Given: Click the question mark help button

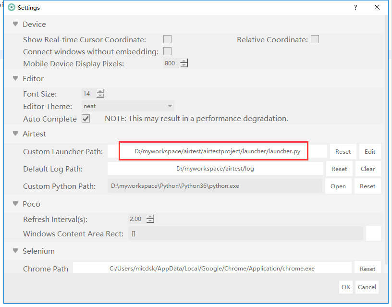Looking at the screenshot, I should tap(355, 7).
